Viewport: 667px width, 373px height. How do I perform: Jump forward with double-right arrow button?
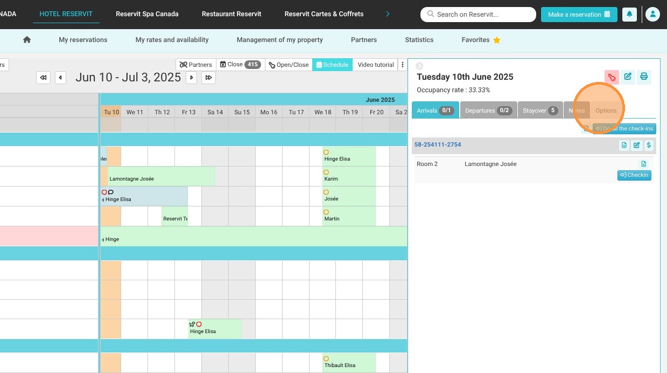pos(208,78)
